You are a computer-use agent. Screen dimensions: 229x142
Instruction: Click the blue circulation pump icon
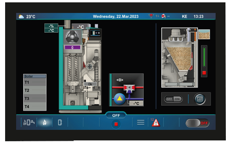[x=120, y=99]
